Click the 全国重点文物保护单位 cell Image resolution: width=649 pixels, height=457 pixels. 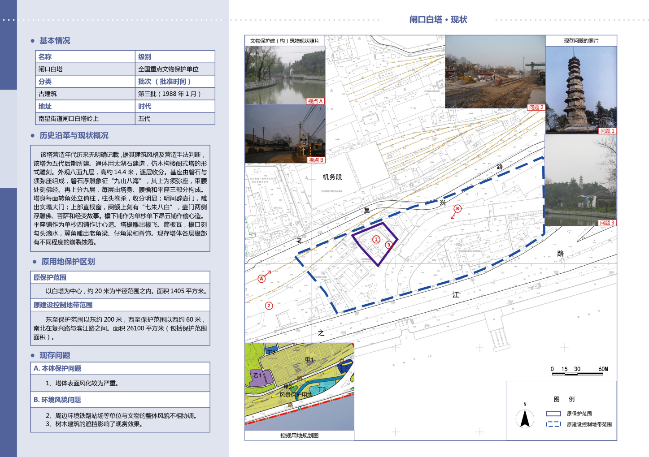[x=175, y=69]
